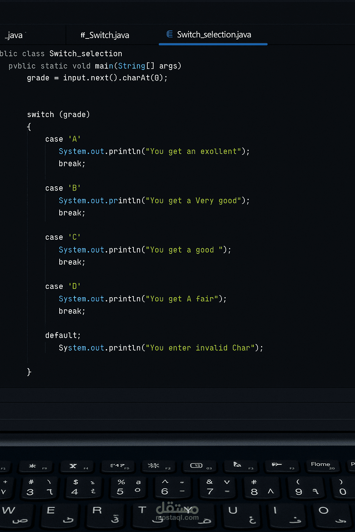355x532 pixels.
Task: Place cursor on grade = input.next() line
Action: click(x=97, y=78)
